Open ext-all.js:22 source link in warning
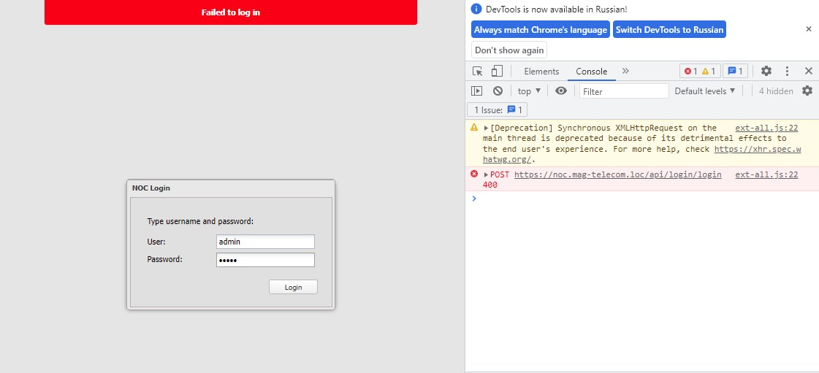Viewport: 819px width, 373px height. (x=766, y=128)
